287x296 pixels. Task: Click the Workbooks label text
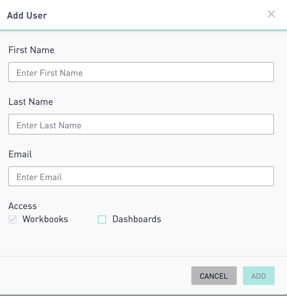pos(45,219)
